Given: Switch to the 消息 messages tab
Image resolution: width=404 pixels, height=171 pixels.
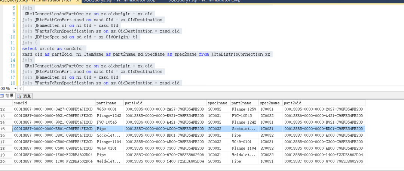Looking at the screenshot, I should [24, 96].
